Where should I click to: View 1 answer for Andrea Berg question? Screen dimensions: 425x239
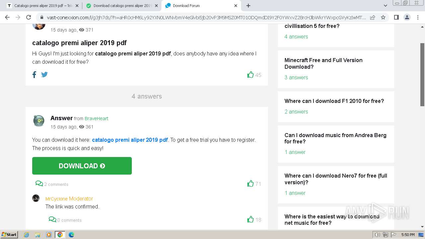coord(295,152)
